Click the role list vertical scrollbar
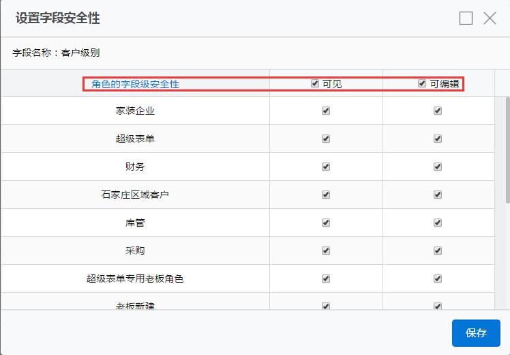This screenshot has height=355, width=510. point(507,150)
